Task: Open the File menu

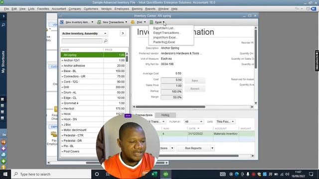Action: point(6,9)
